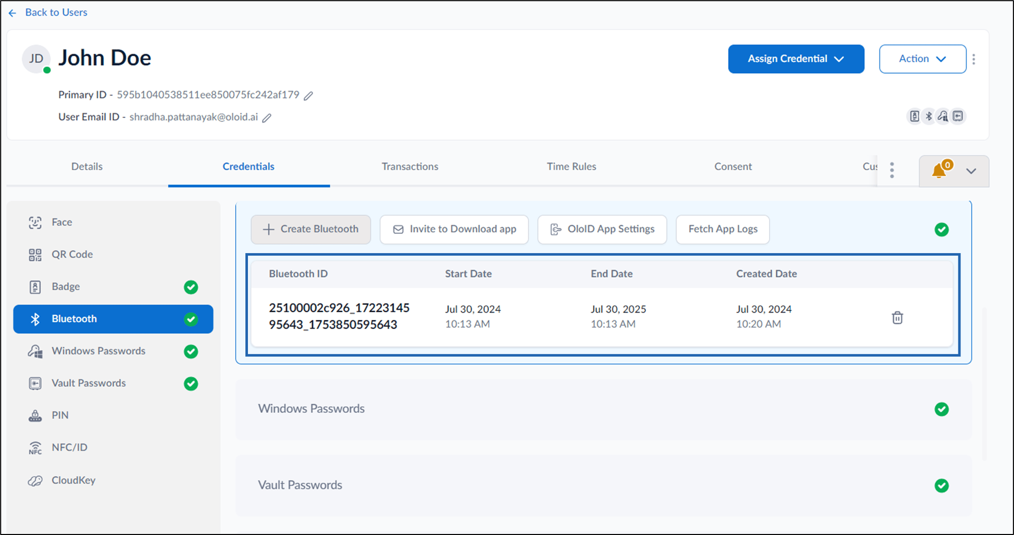The height and width of the screenshot is (535, 1014).
Task: Select Bluetooth in the sidebar
Action: (x=113, y=319)
